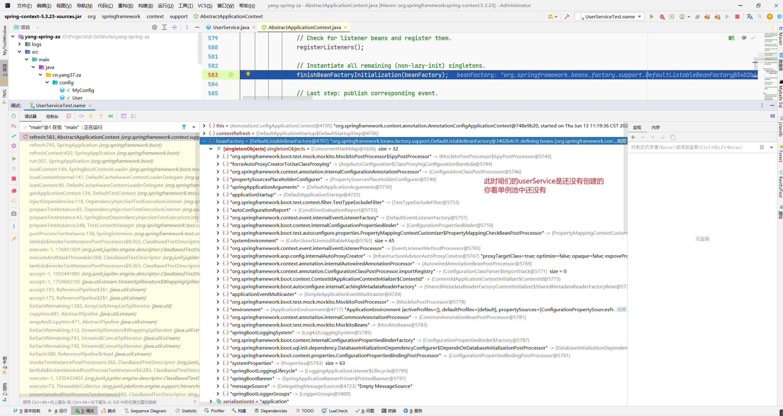Start debugging with the bug icon
Image resolution: width=783 pixels, height=416 pixels.
click(662, 17)
